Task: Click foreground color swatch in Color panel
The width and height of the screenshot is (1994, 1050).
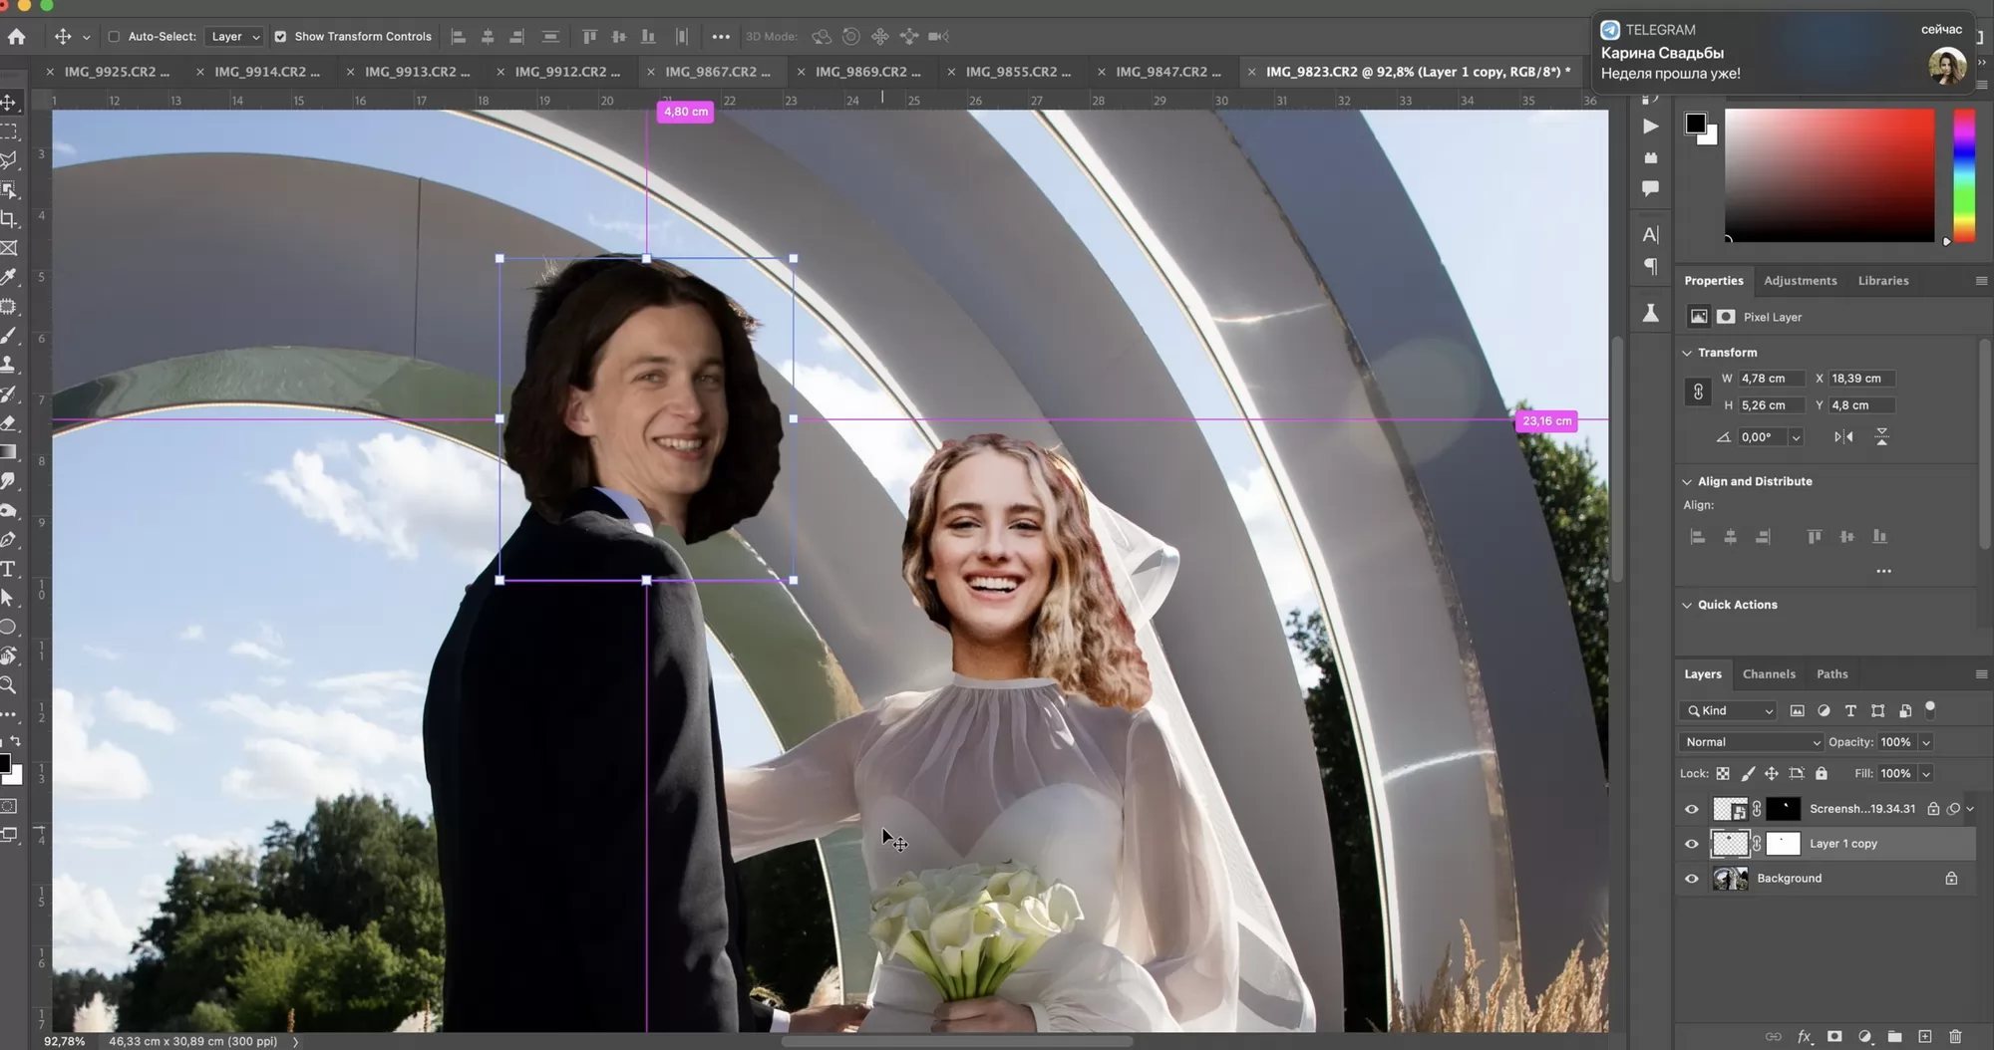Action: 1695,124
